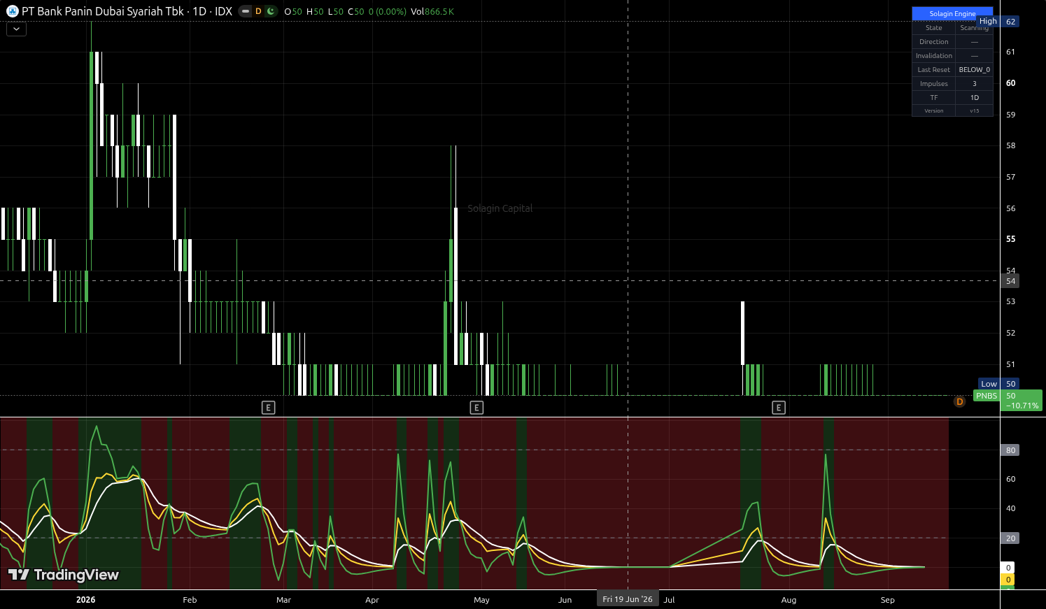
Task: Click the green PNBS last price label
Action: tap(987, 396)
